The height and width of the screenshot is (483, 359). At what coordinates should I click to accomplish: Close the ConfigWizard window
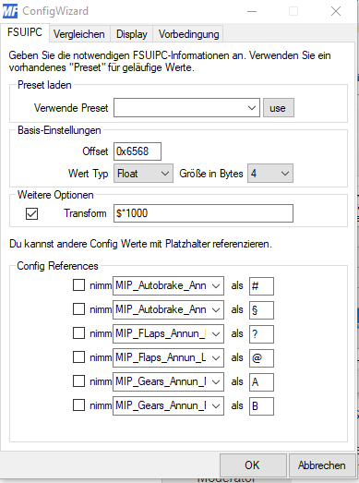(x=336, y=11)
